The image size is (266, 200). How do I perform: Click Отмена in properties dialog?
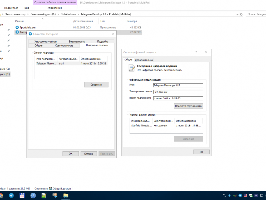[x=88, y=153]
